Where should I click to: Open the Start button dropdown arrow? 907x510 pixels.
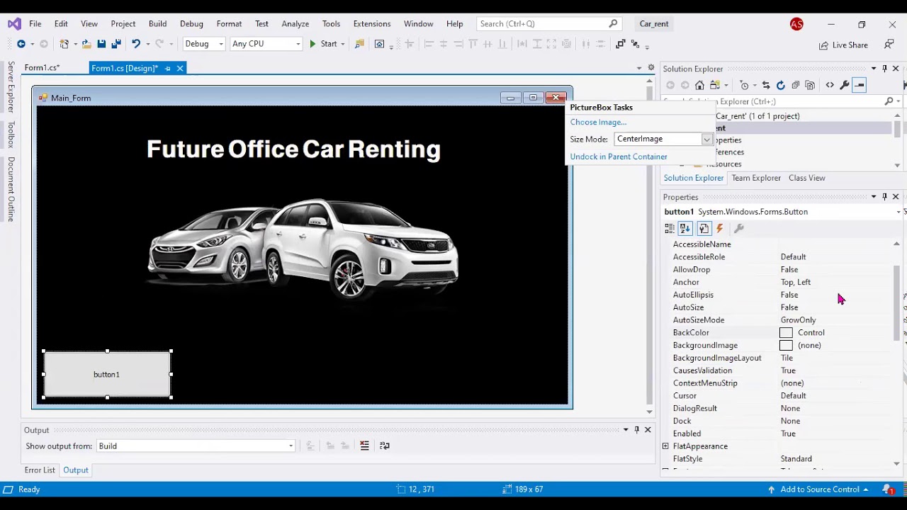tap(343, 44)
